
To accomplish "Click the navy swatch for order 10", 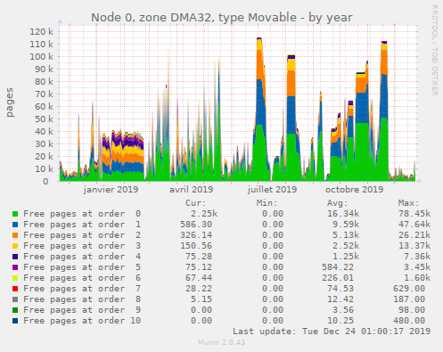I will point(15,321).
